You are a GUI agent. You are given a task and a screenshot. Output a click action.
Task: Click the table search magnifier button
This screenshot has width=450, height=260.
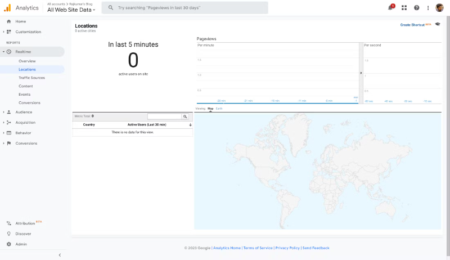[x=185, y=116]
